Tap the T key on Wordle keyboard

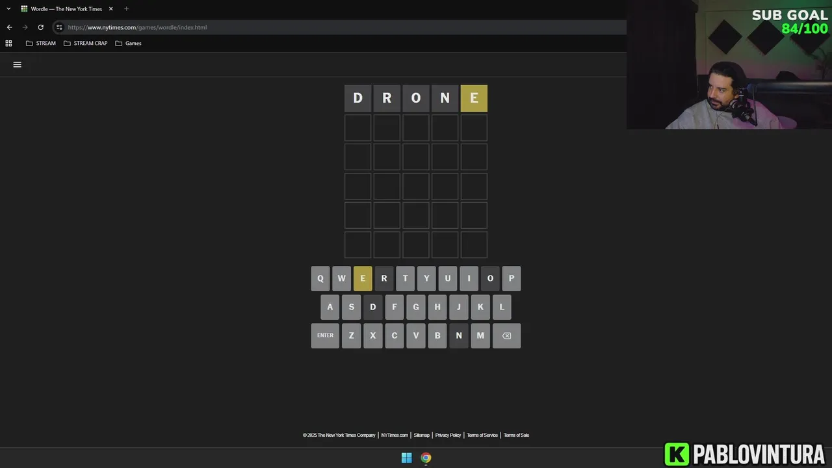[x=405, y=278]
